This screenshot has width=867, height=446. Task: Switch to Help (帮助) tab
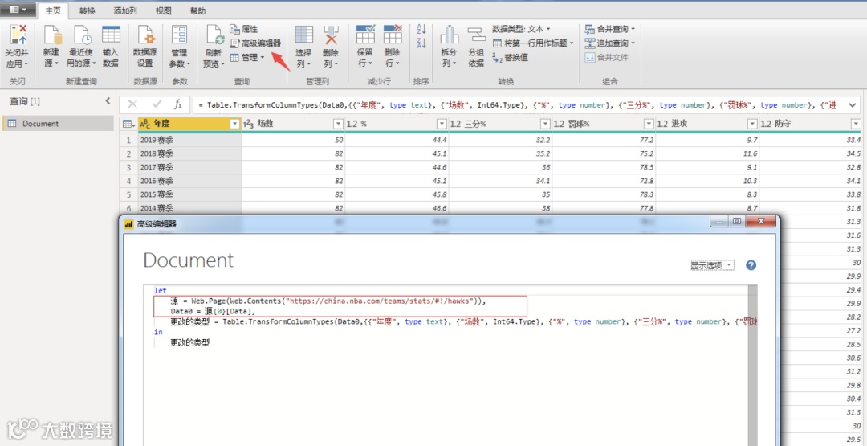tap(197, 10)
